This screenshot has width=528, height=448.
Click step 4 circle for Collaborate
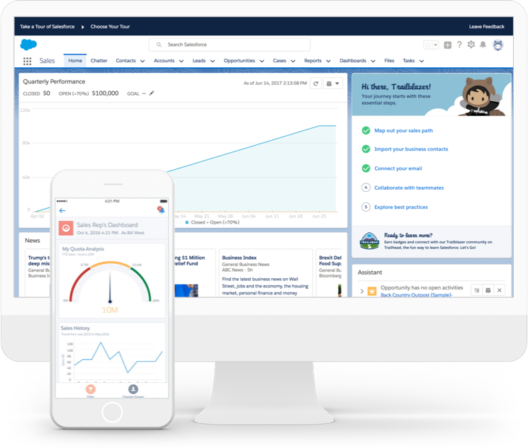pos(366,188)
